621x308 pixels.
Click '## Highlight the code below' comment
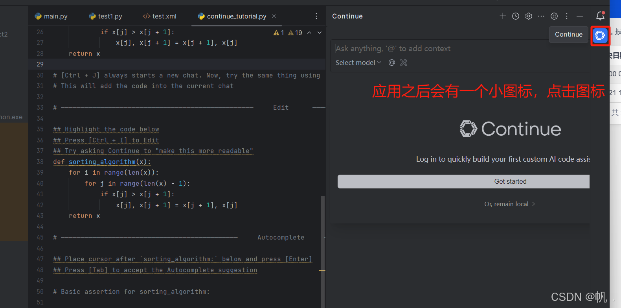(106, 129)
